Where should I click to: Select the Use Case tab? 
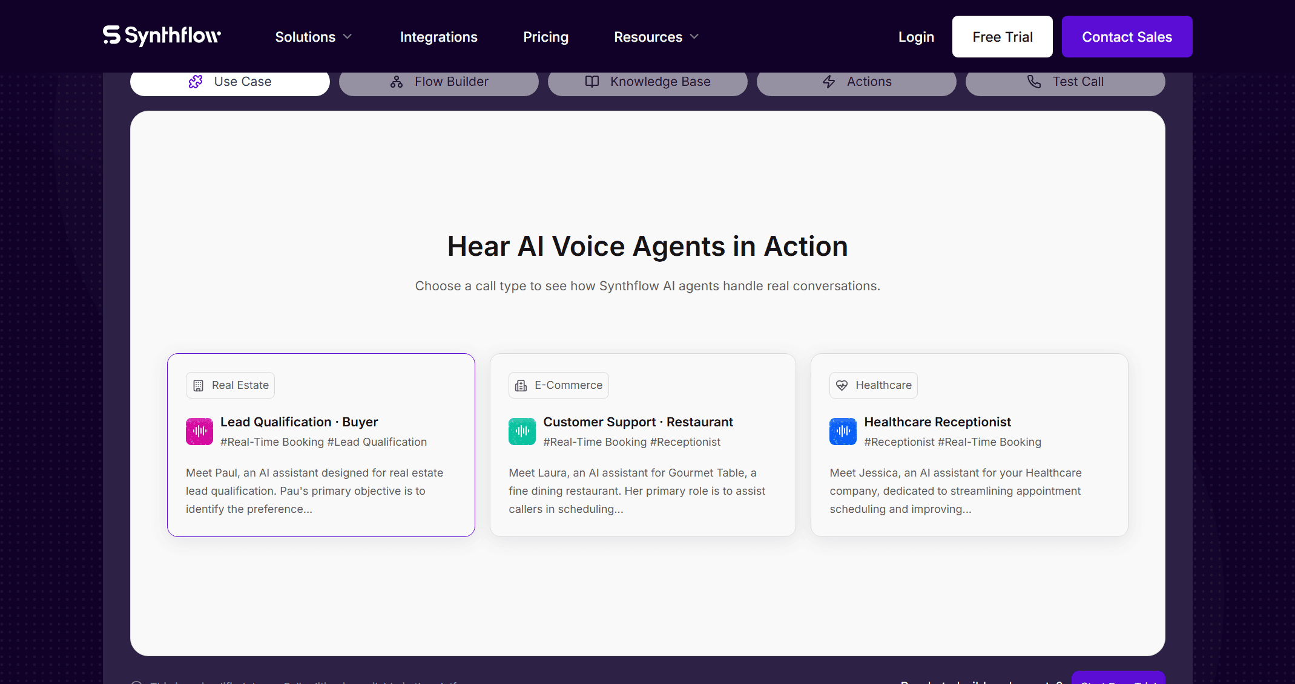coord(230,82)
